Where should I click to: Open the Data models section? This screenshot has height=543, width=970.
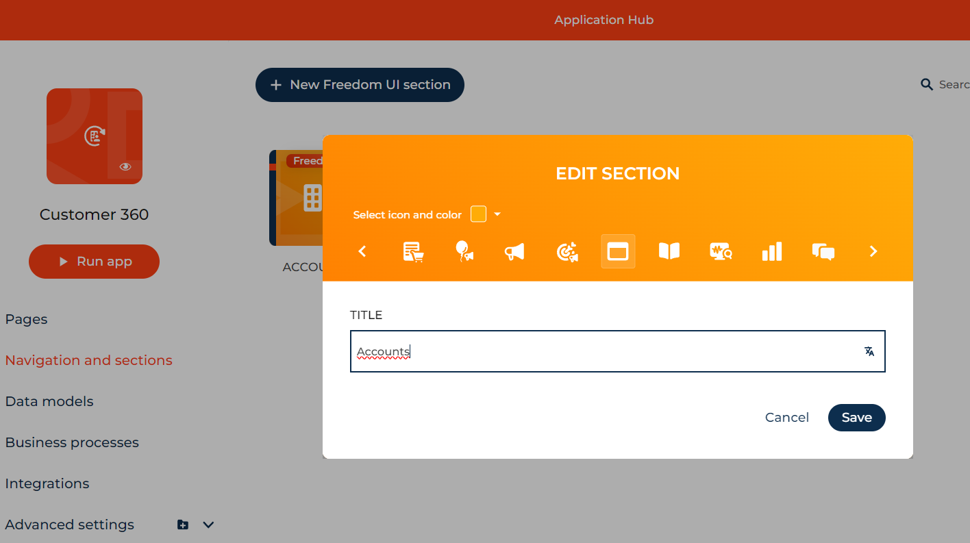pyautogui.click(x=49, y=401)
